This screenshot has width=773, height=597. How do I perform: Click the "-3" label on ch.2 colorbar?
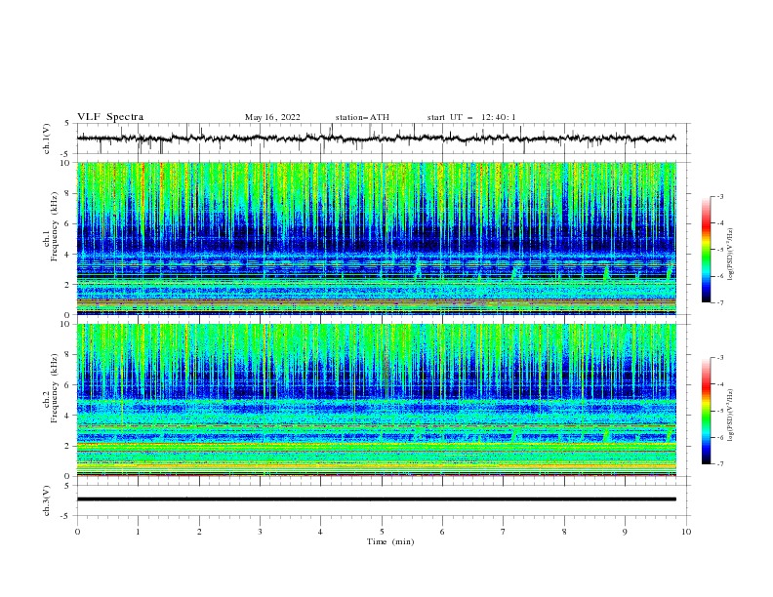(x=720, y=358)
